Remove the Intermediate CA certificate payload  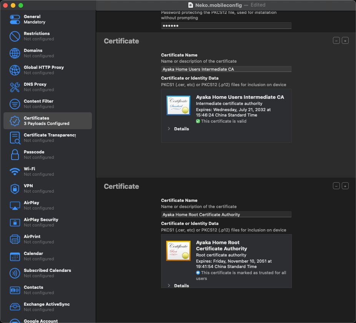click(x=336, y=41)
